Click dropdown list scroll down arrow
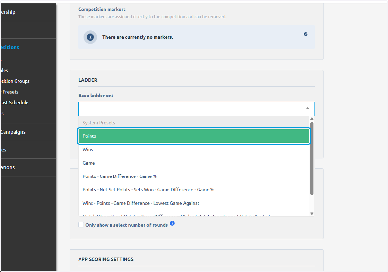 click(312, 214)
